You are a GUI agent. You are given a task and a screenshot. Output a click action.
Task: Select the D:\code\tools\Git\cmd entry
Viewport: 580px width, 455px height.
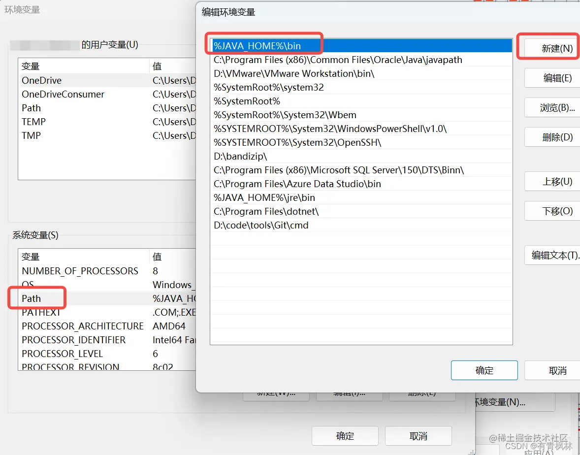click(x=362, y=225)
